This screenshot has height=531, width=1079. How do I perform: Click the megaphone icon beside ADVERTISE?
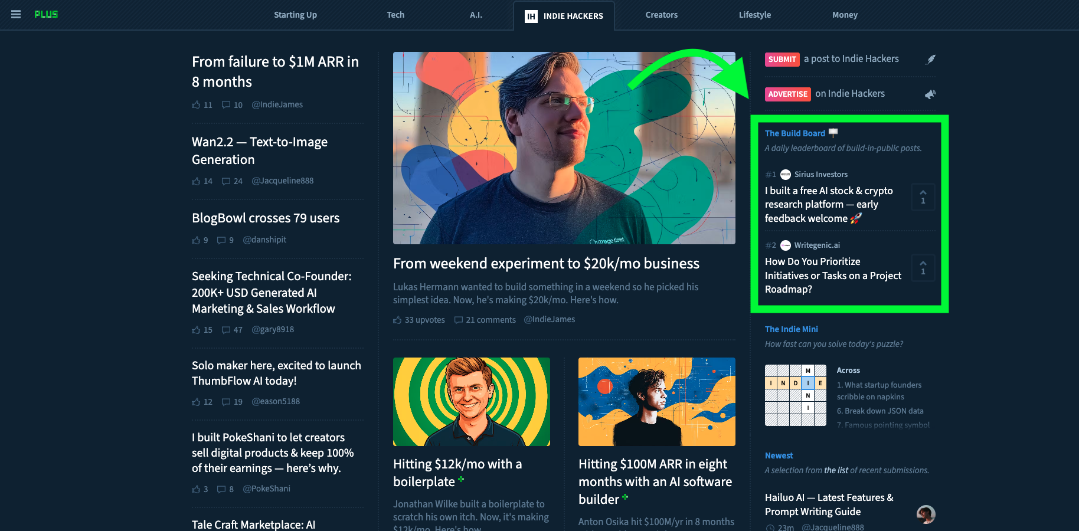pos(931,94)
